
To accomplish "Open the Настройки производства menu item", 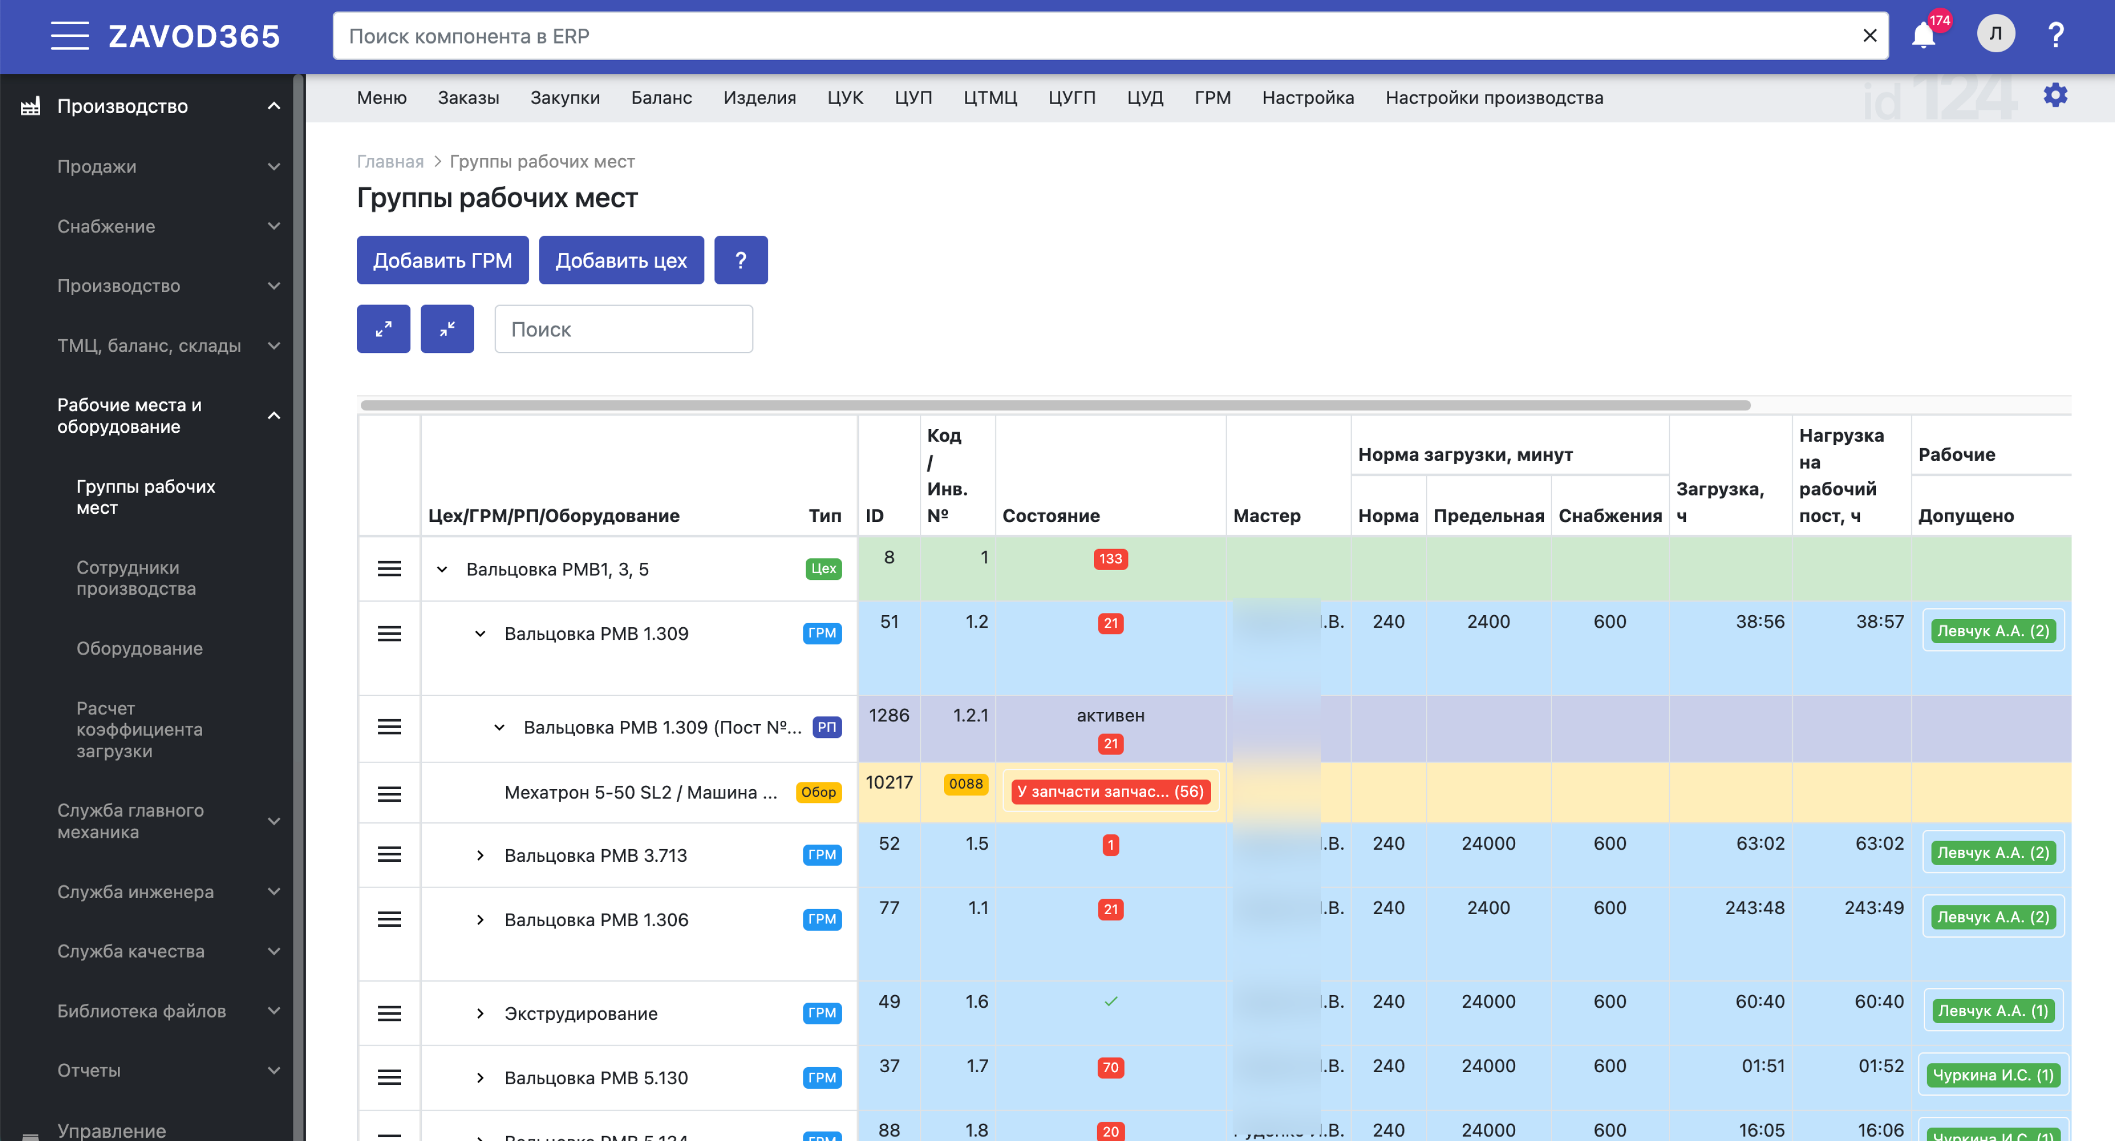I will pyautogui.click(x=1494, y=97).
